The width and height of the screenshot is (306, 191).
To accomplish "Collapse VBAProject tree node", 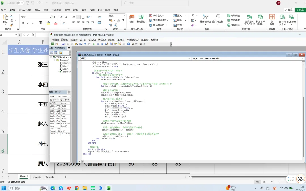I will 51,57.
